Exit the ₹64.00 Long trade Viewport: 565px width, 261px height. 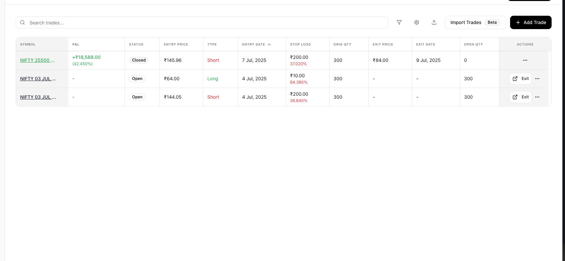(520, 79)
